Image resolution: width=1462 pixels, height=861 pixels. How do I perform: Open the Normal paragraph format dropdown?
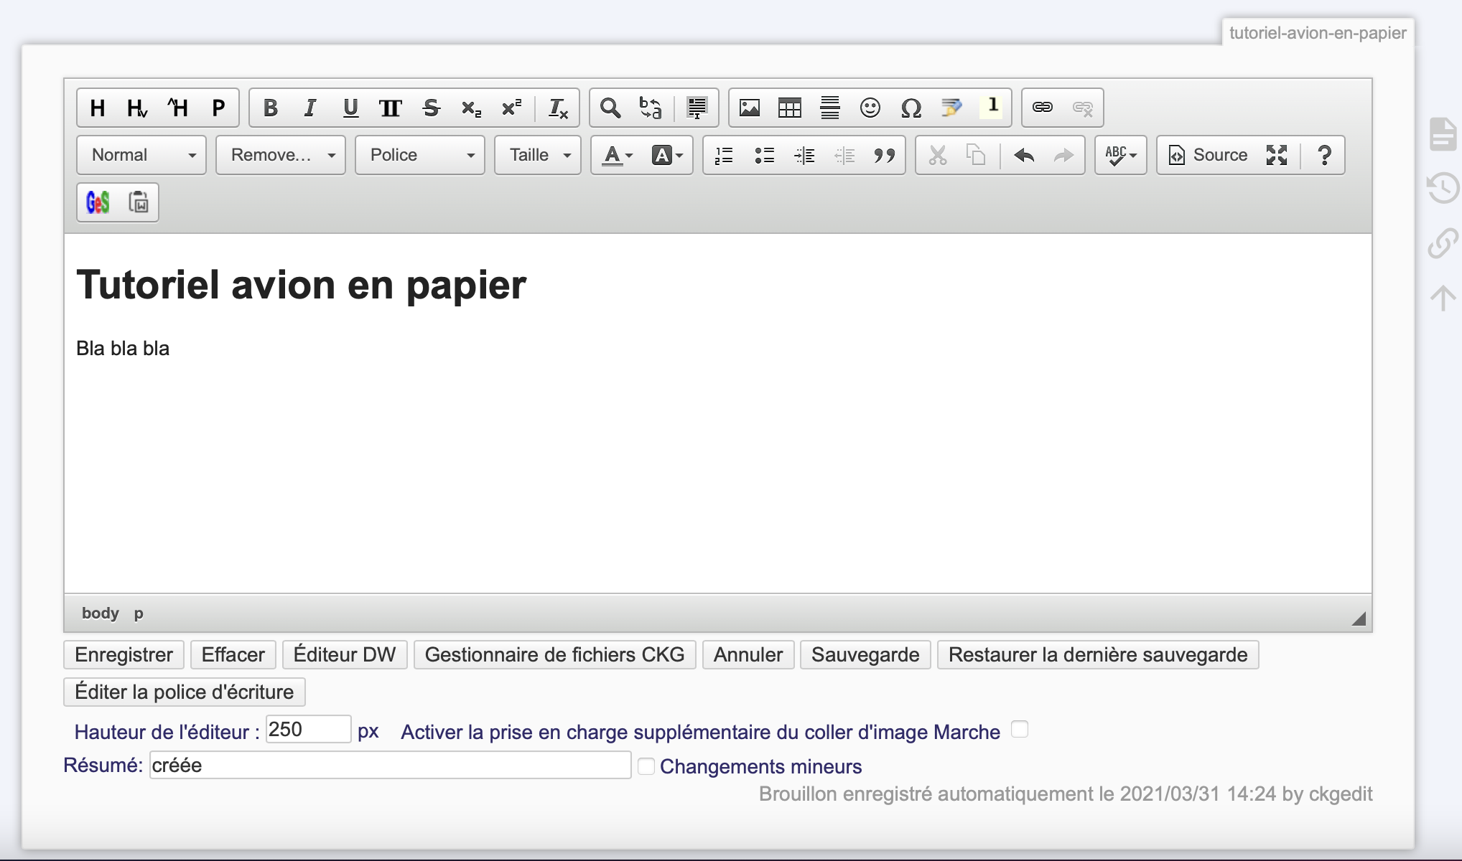[x=141, y=155]
